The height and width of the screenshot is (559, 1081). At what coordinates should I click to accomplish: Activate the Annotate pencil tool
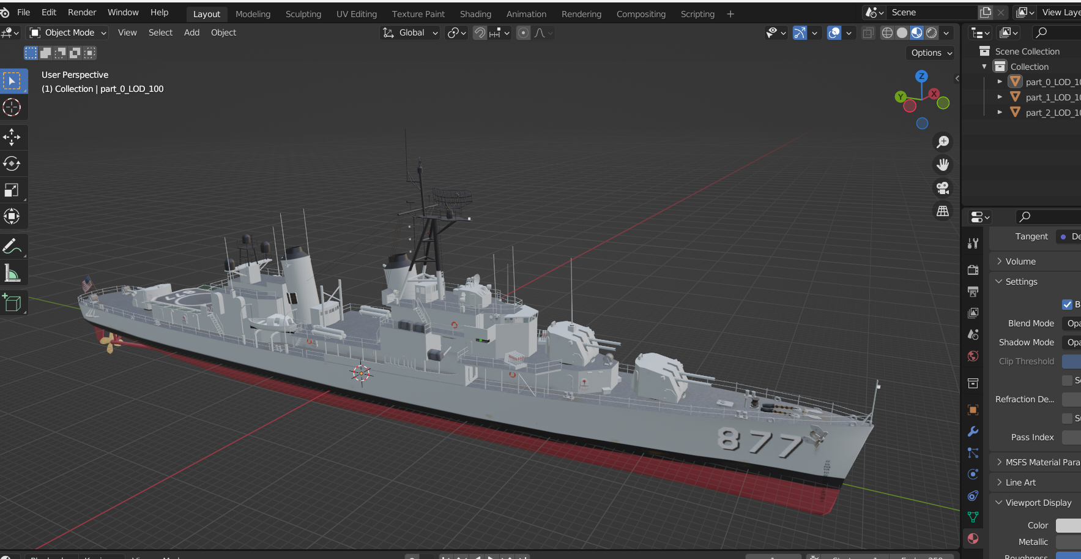12,246
